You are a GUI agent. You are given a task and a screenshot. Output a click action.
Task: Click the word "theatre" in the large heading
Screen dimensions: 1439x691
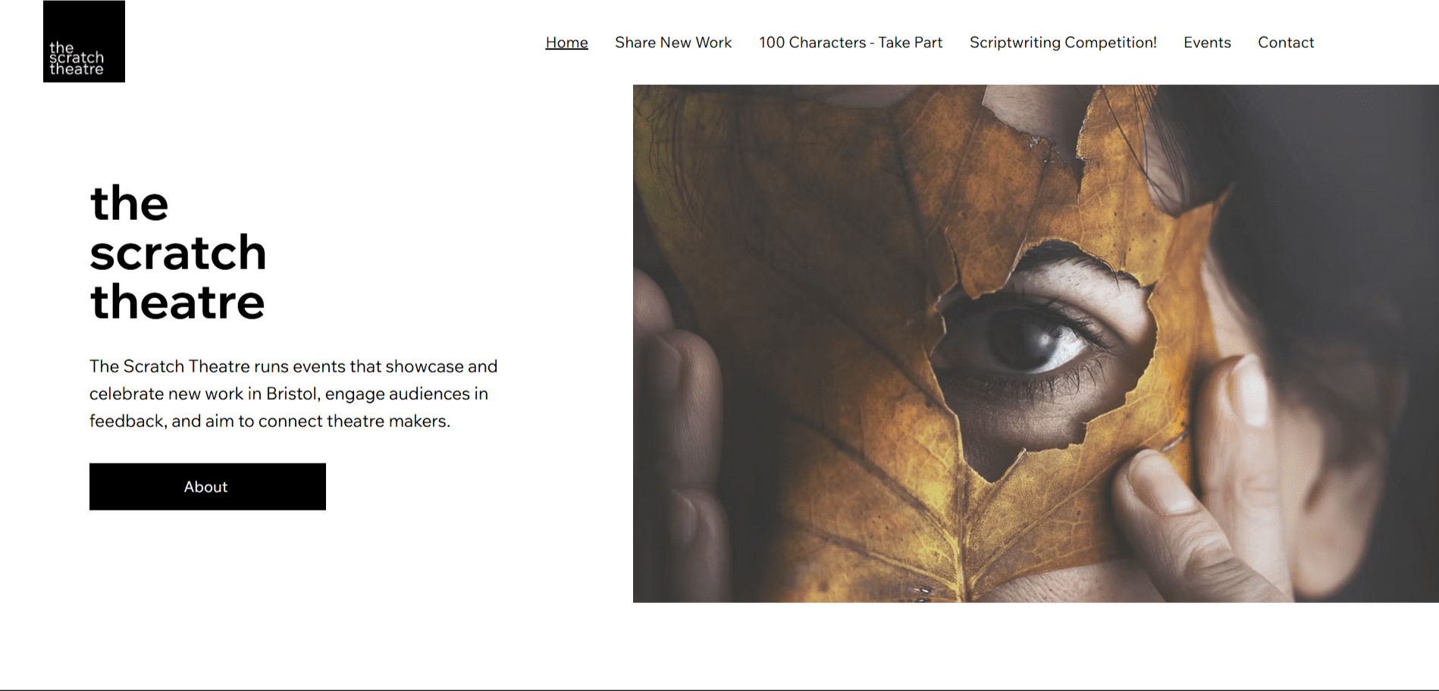(177, 302)
